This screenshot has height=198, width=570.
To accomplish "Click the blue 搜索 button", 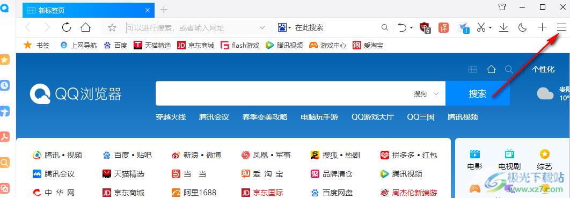I will (x=478, y=93).
